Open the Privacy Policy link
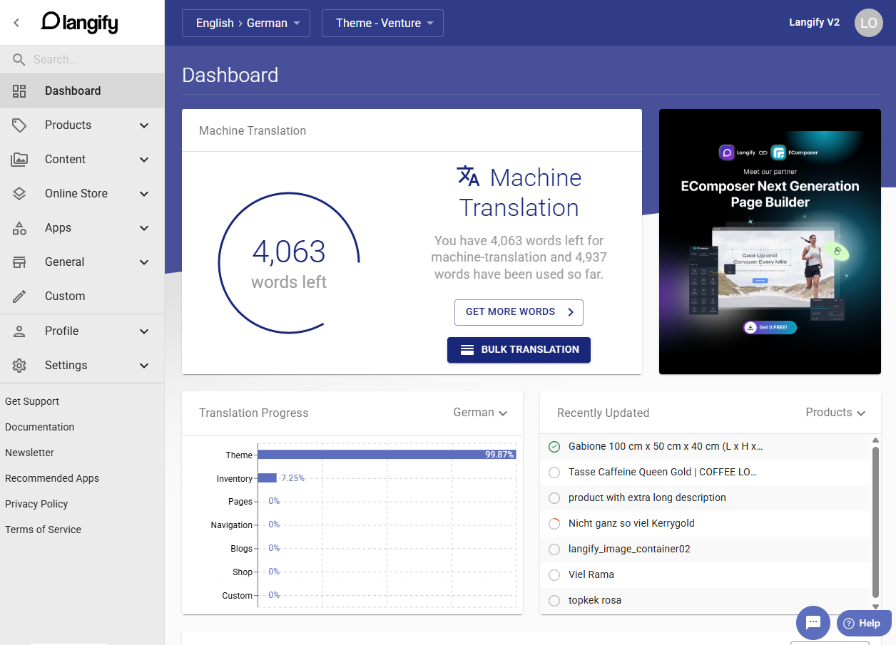Image resolution: width=896 pixels, height=645 pixels. [x=36, y=504]
